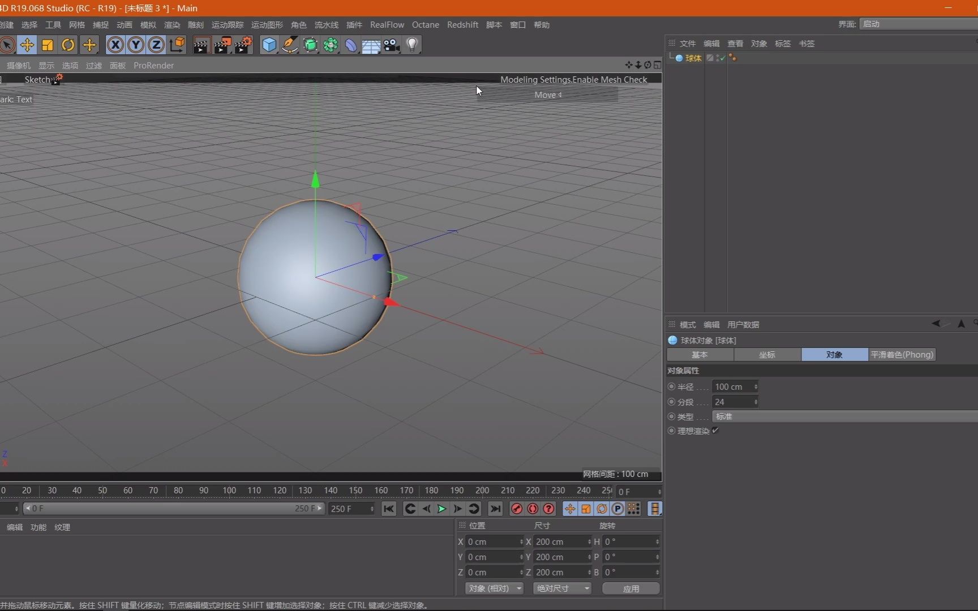
Task: Switch to the 坐标 tab
Action: click(767, 354)
